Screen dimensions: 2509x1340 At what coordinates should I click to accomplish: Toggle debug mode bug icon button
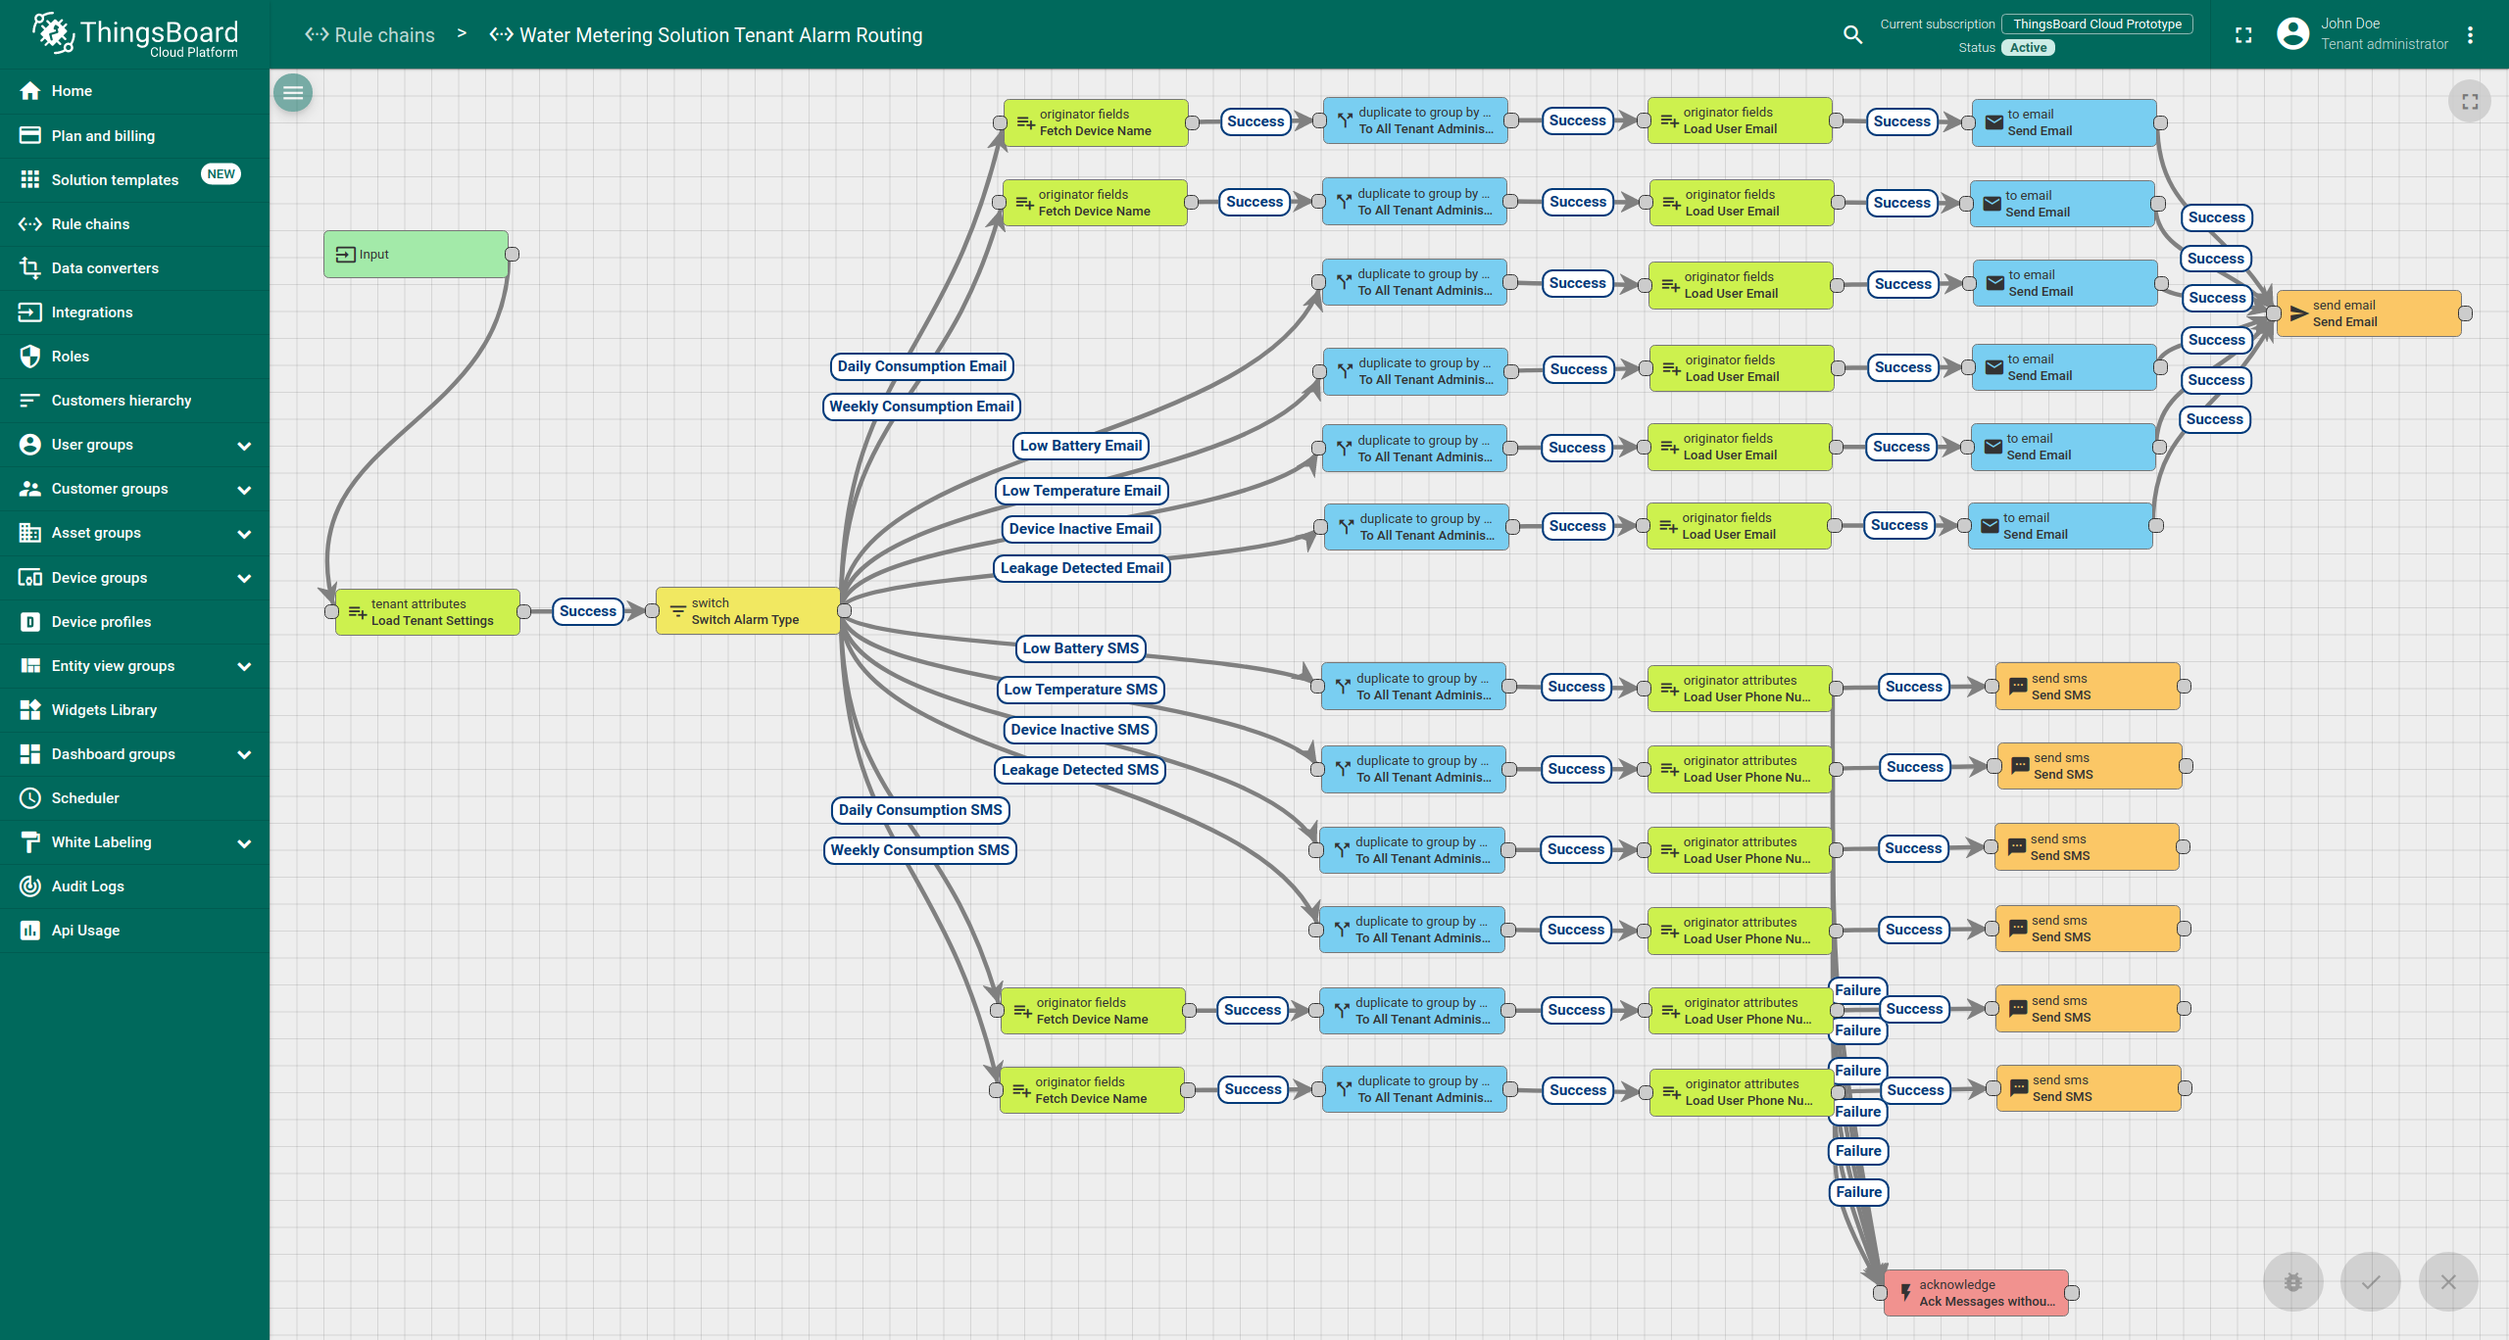point(2293,1281)
